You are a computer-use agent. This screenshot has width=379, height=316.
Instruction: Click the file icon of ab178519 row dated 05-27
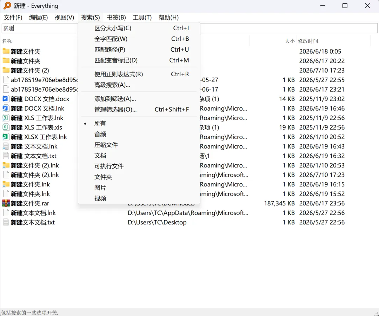point(6,80)
